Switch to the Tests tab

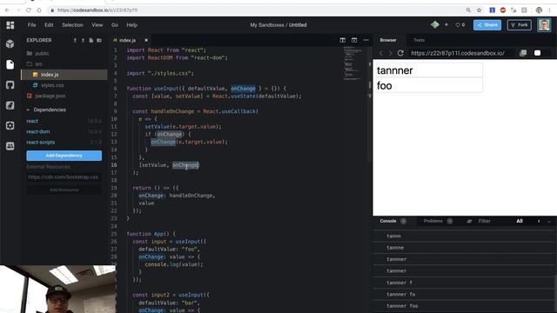pos(419,40)
